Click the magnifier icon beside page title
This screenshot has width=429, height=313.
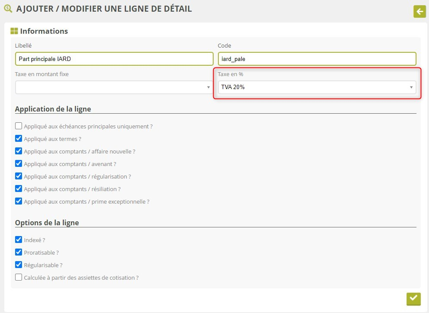click(x=8, y=8)
